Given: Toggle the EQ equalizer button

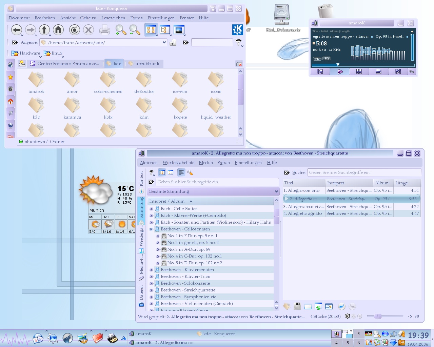Looking at the screenshot, I should [327, 59].
